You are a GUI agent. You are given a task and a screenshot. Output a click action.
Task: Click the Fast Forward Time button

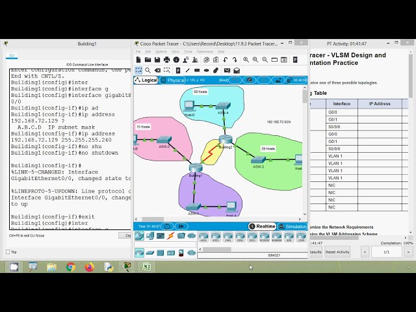point(181,226)
